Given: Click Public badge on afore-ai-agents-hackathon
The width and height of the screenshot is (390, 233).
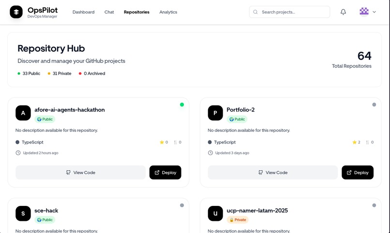Looking at the screenshot, I should (45, 119).
